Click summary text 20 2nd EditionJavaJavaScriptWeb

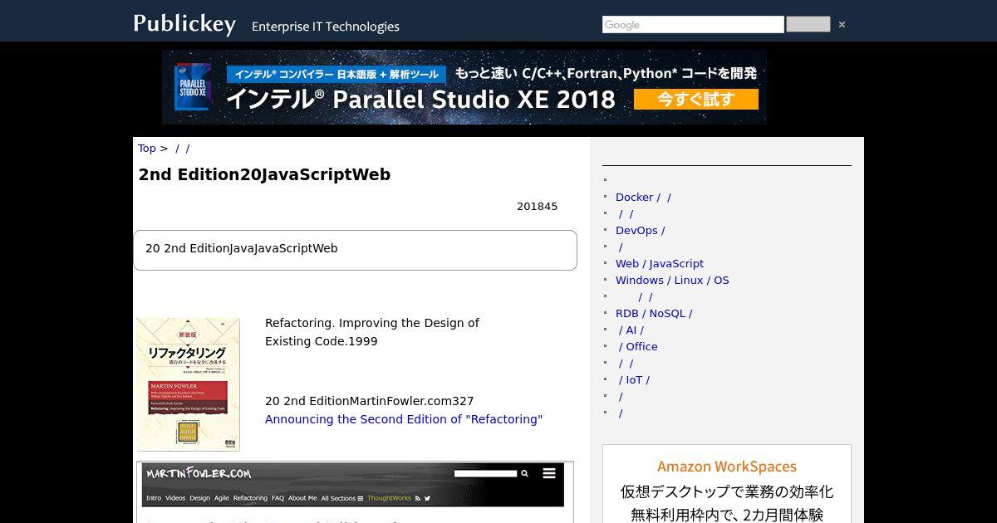tap(242, 248)
